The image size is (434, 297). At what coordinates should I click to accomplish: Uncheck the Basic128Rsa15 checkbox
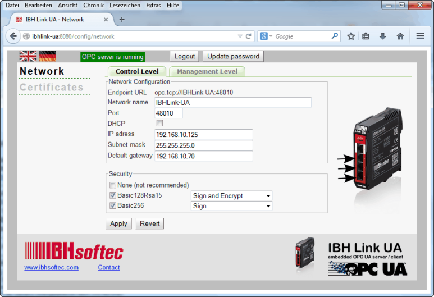[x=113, y=195]
